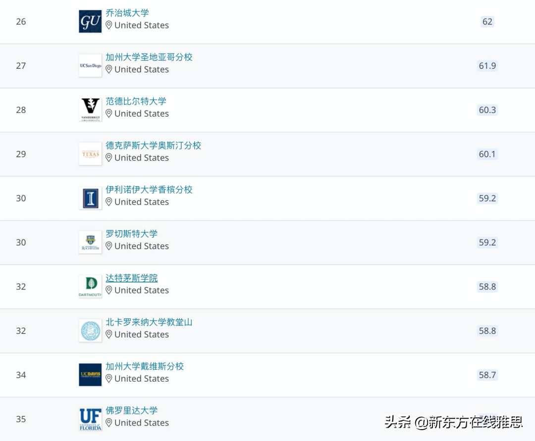Select the Illinois block I logo
The width and height of the screenshot is (535, 441).
[90, 198]
